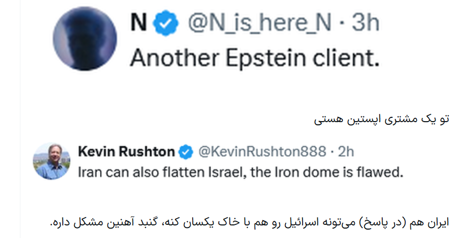
Task: Open Kevin Rushton's profile photo
Action: click(x=51, y=161)
